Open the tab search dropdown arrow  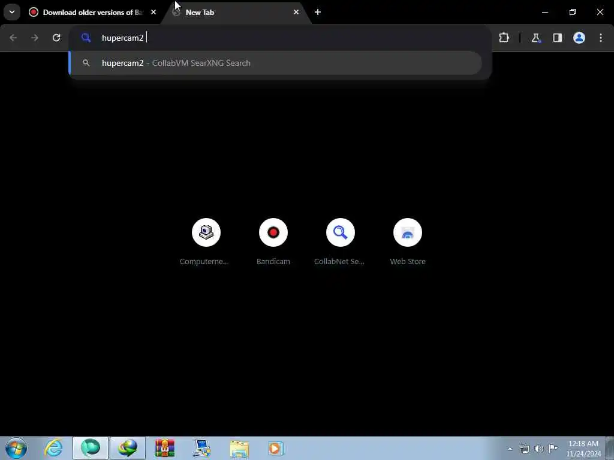point(12,12)
